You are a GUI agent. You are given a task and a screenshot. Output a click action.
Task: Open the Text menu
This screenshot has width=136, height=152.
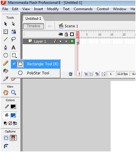pyautogui.click(x=66, y=9)
